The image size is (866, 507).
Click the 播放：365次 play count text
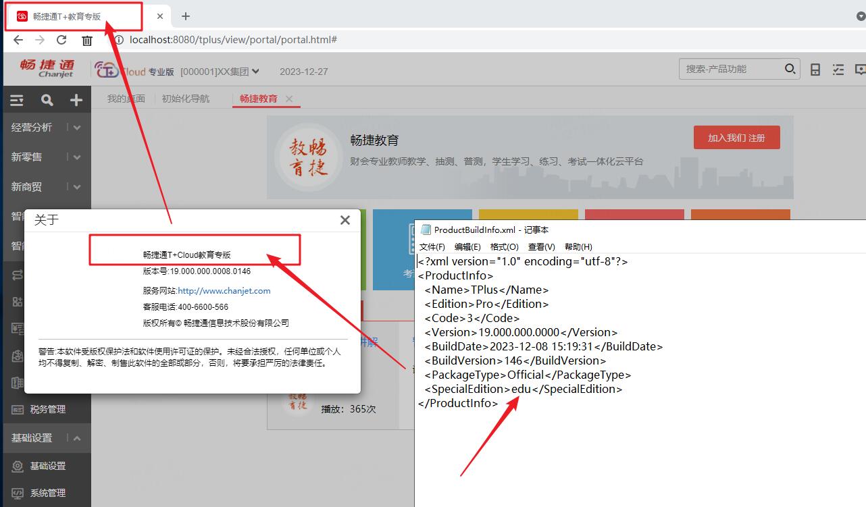349,409
